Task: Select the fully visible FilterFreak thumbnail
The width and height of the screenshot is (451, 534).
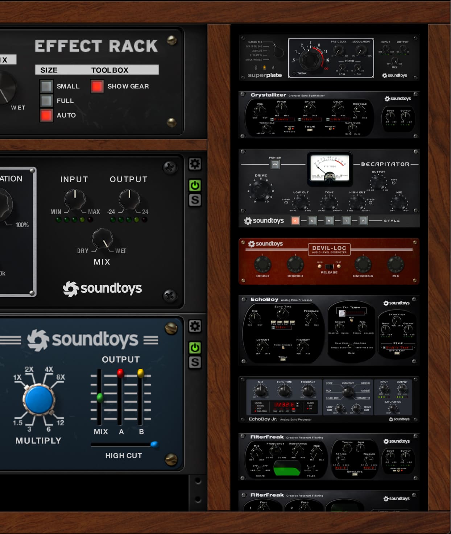Action: 329,457
